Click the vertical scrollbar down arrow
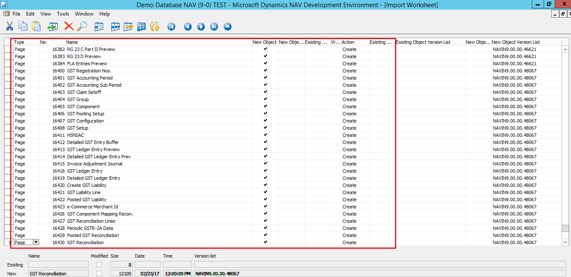This screenshot has width=571, height=277. tap(566, 242)
